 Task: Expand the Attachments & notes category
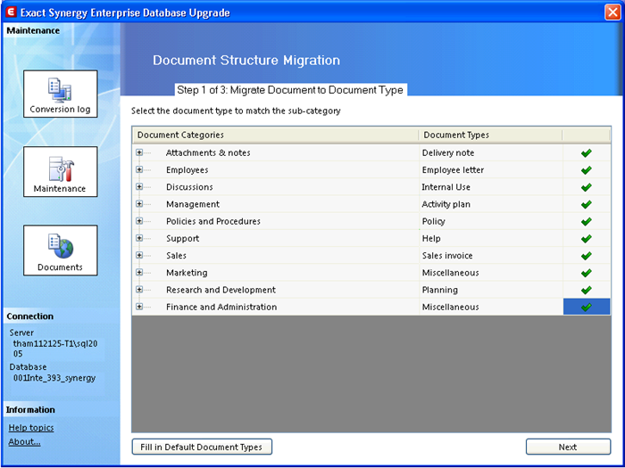point(139,152)
